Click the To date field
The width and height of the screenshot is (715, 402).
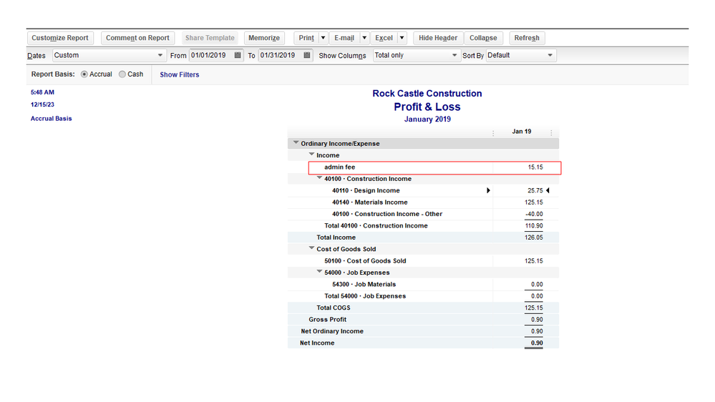pos(281,55)
